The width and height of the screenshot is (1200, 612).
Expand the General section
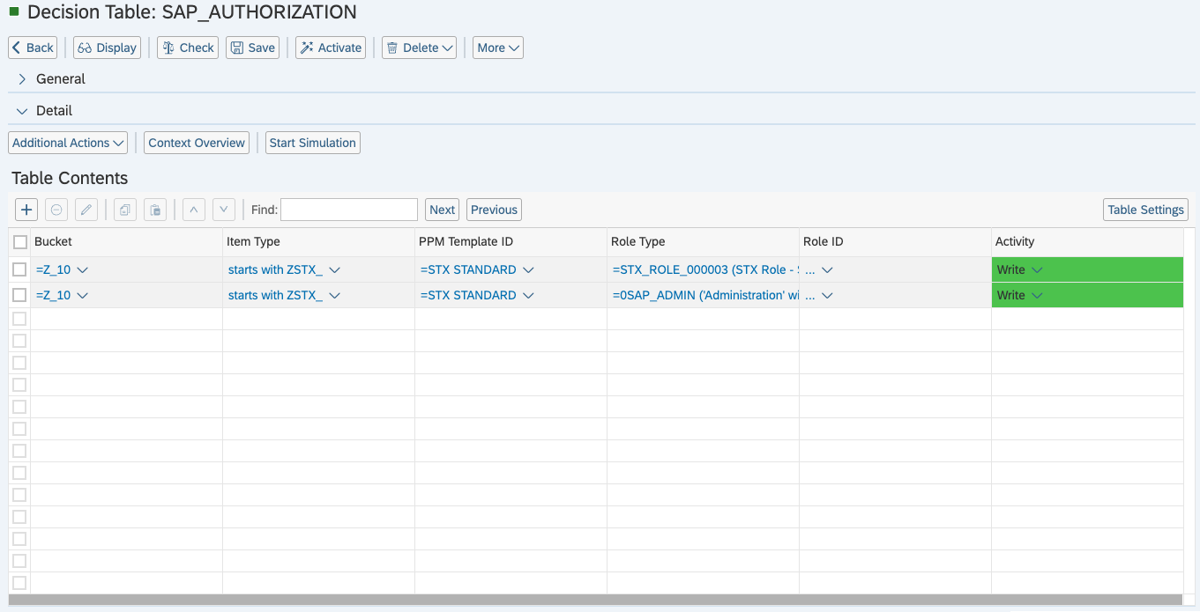click(23, 79)
